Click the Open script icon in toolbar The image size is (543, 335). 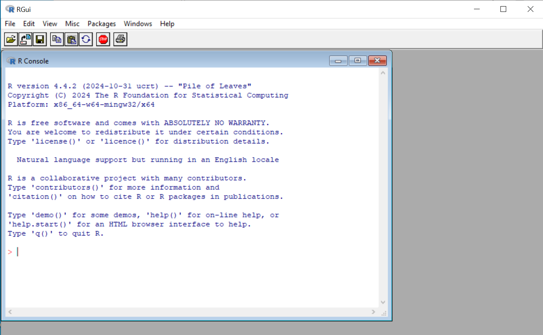pyautogui.click(x=11, y=39)
